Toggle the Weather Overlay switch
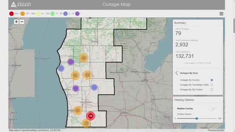Image resolution: width=235 pixels, height=132 pixels. click(213, 109)
